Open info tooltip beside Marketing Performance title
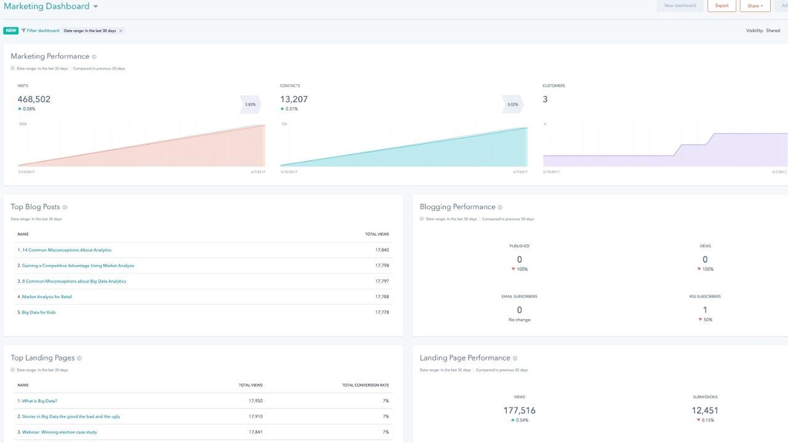This screenshot has width=788, height=443. (x=94, y=57)
